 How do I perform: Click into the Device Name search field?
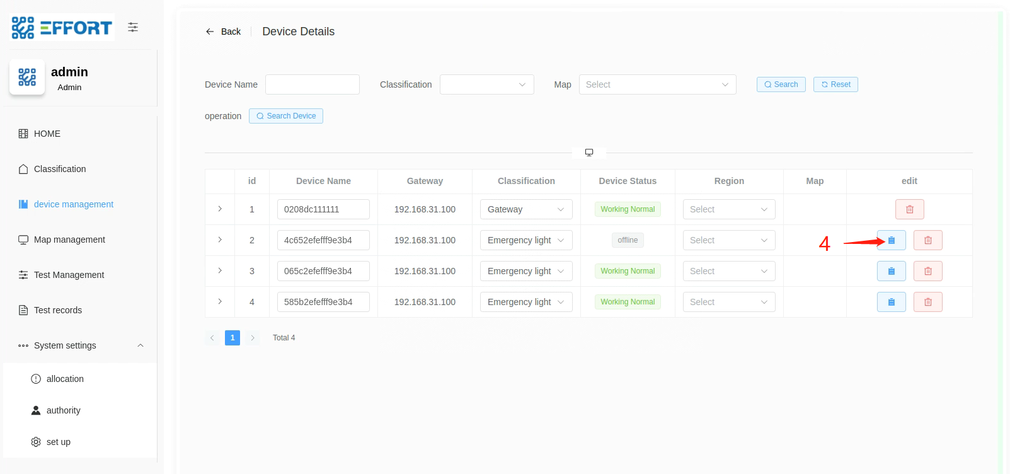pyautogui.click(x=312, y=84)
